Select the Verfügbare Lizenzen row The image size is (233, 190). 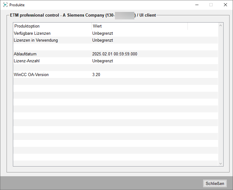116,33
